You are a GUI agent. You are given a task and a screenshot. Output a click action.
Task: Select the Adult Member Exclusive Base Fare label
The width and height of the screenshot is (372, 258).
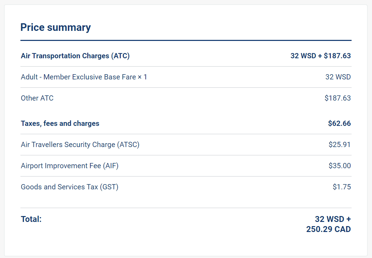tap(84, 77)
